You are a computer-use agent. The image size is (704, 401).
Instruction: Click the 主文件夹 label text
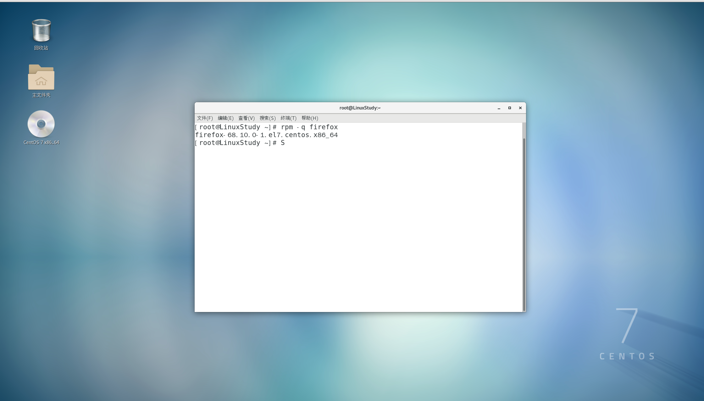click(x=41, y=95)
